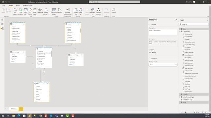211x118 pixels.
Task: Select the Home ribbon tab
Action: pyautogui.click(x=11, y=6)
